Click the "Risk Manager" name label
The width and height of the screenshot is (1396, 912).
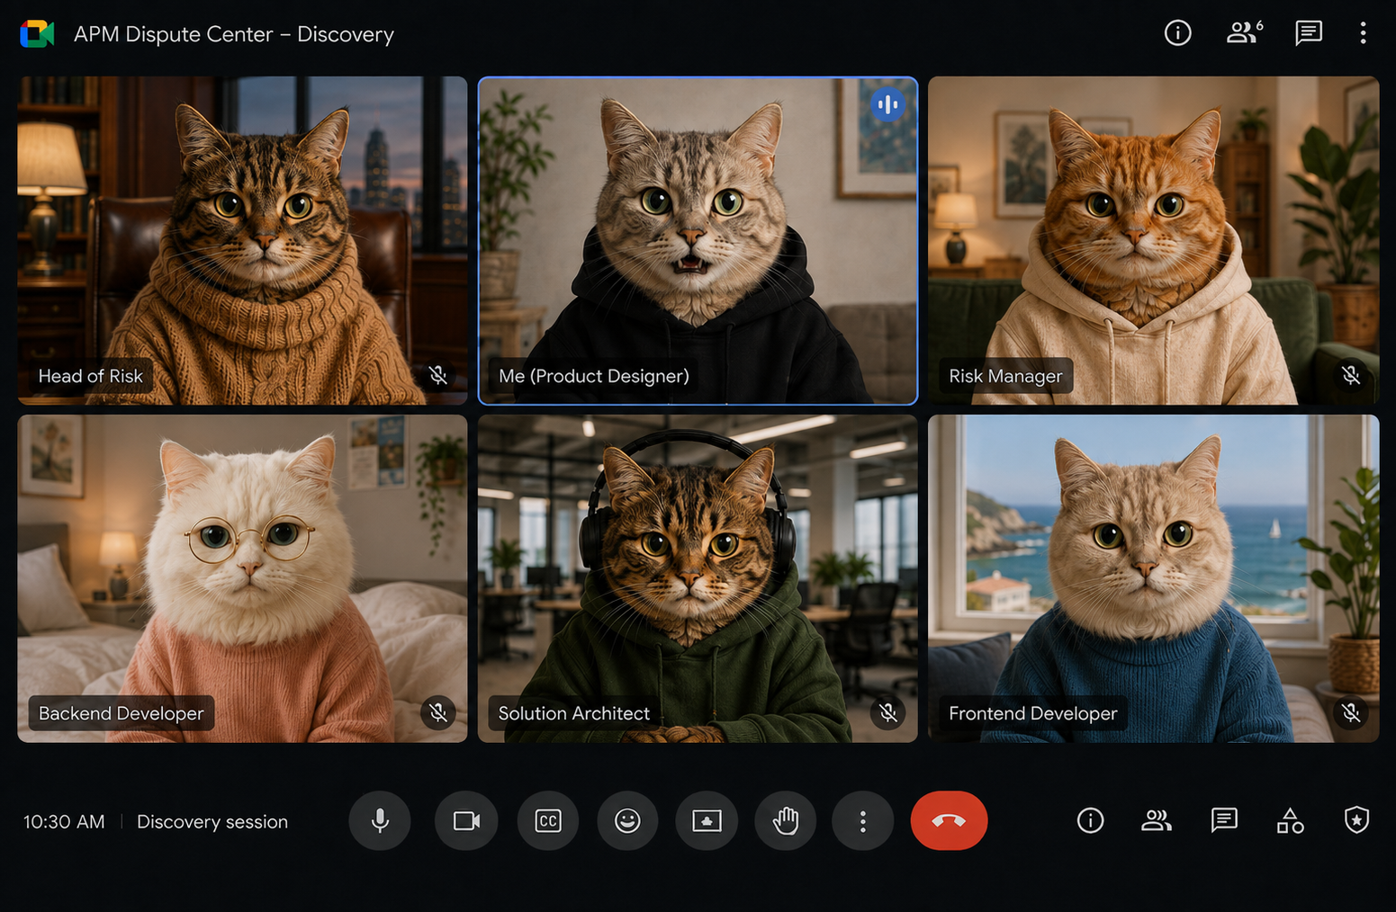click(1005, 376)
